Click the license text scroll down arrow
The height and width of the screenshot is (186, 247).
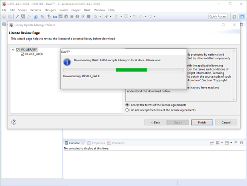(x=234, y=99)
